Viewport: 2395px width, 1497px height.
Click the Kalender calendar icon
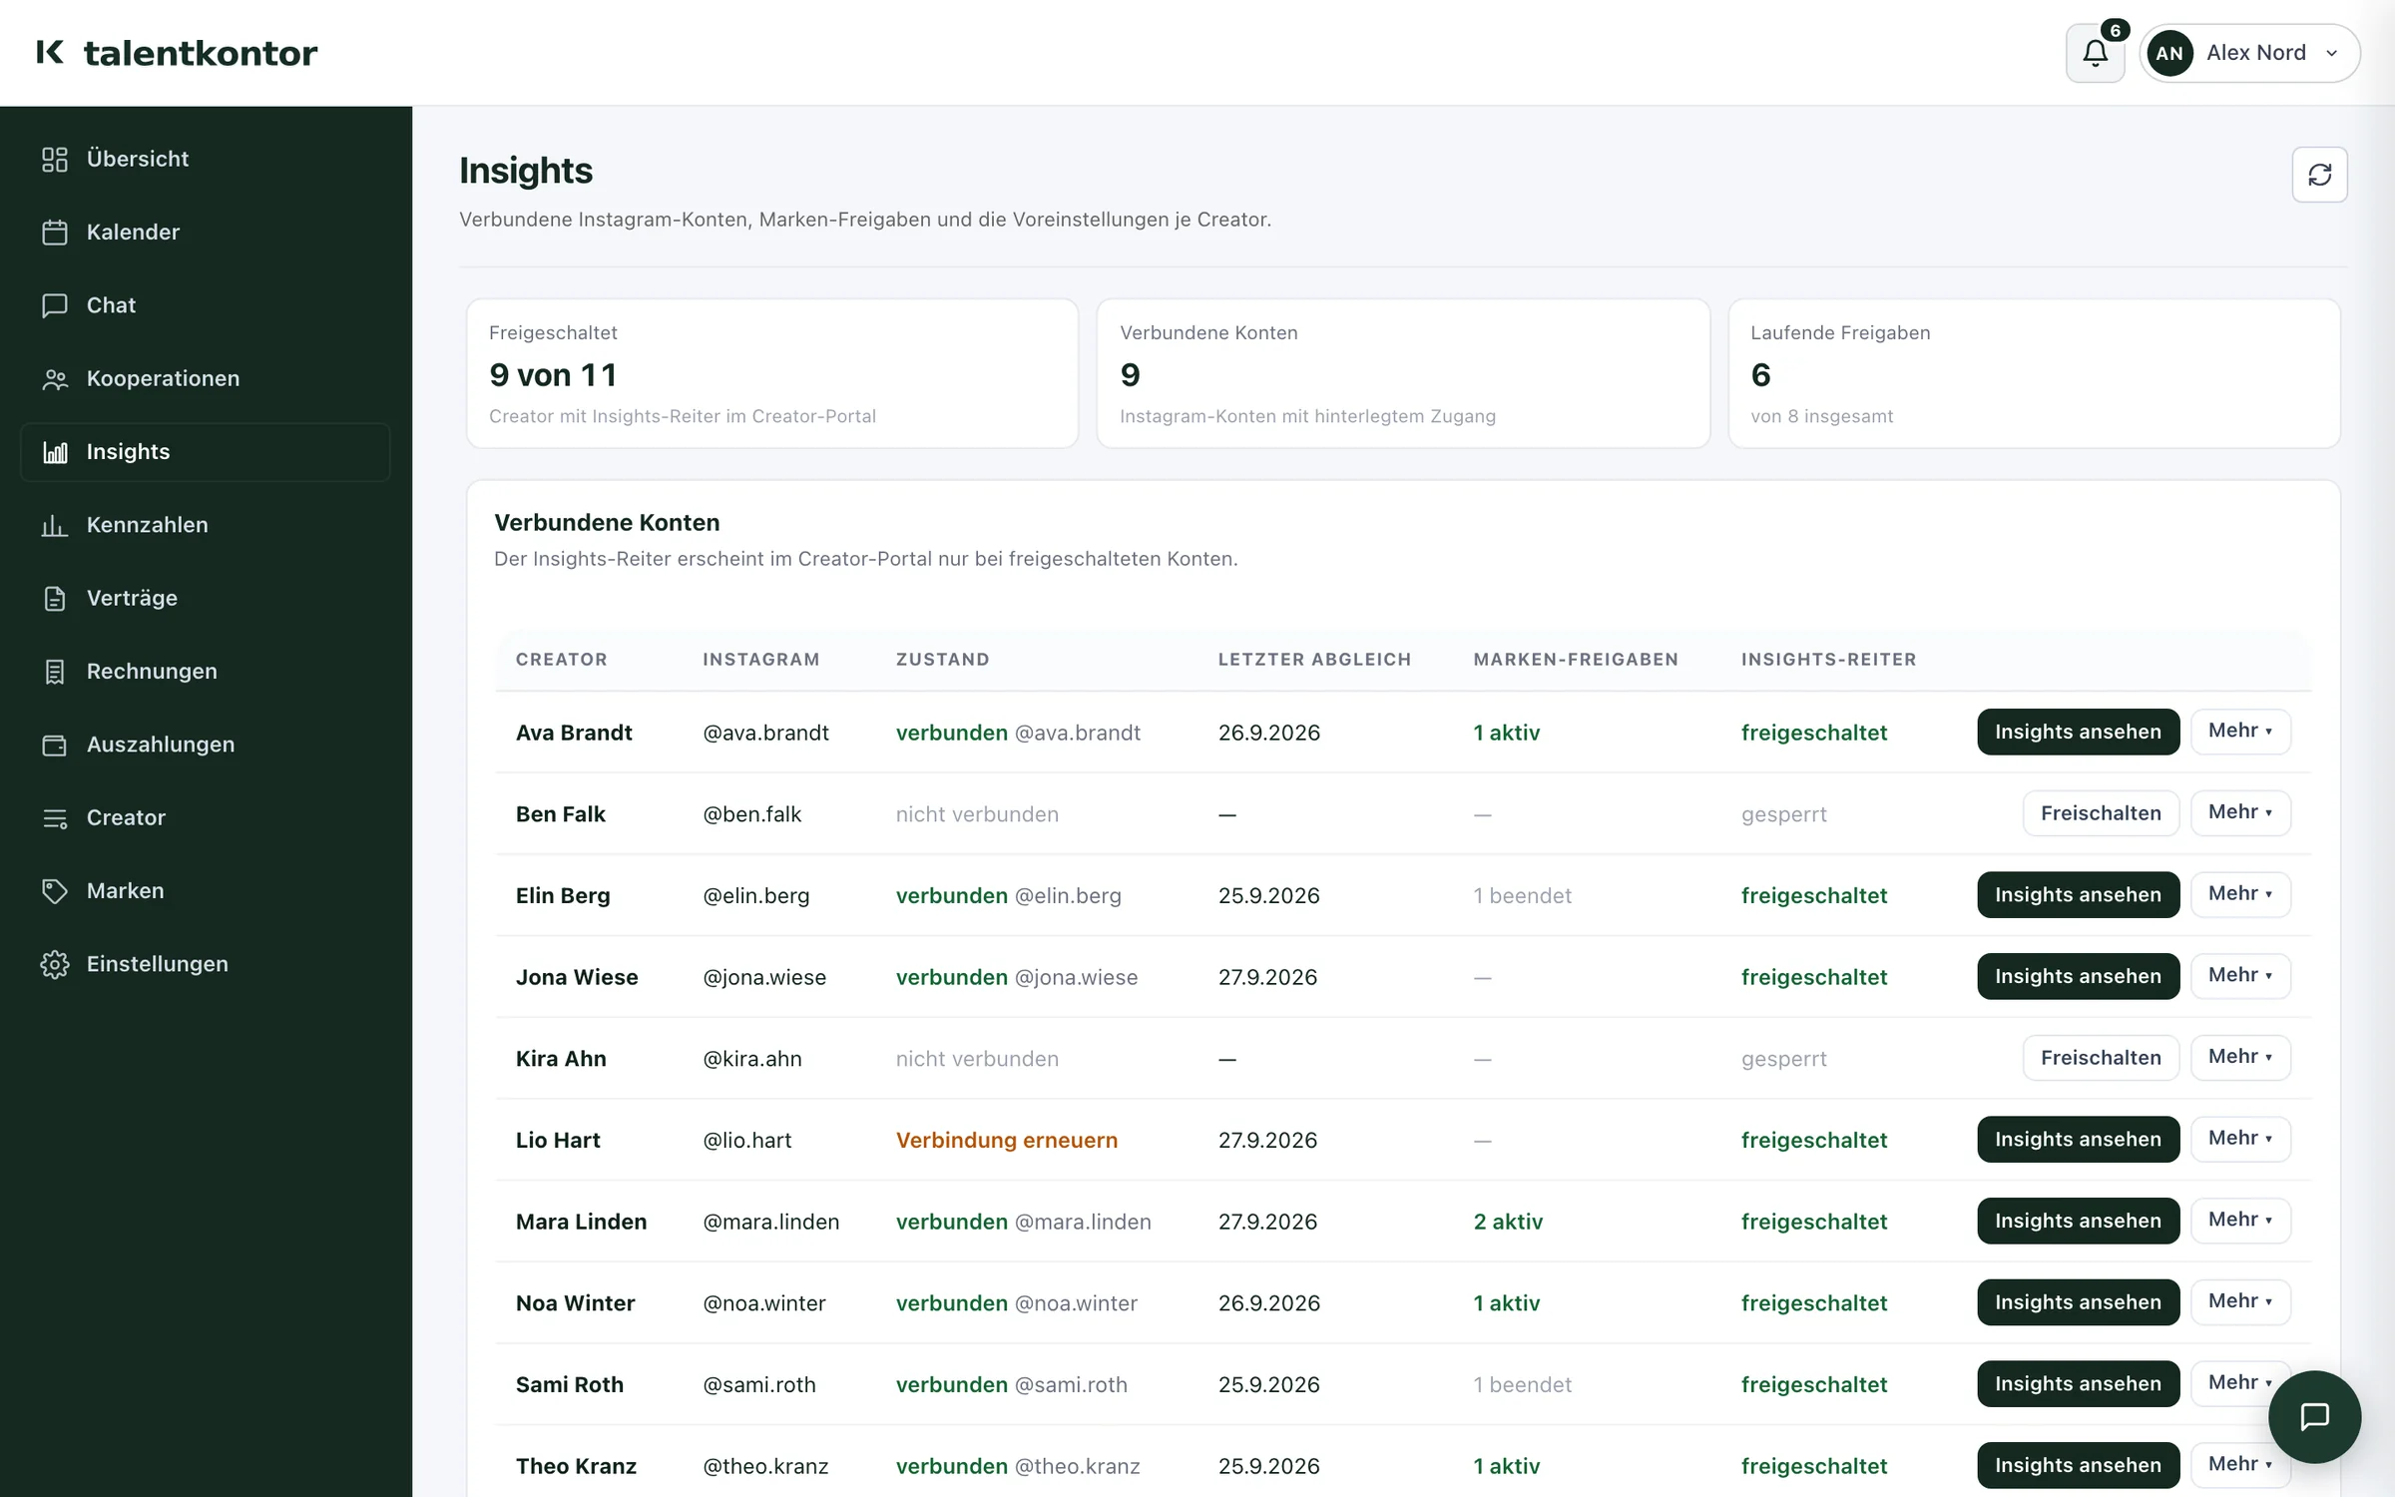tap(55, 232)
